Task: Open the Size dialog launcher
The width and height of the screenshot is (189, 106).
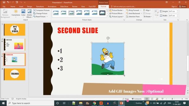Action: pyautogui.click(x=178, y=20)
